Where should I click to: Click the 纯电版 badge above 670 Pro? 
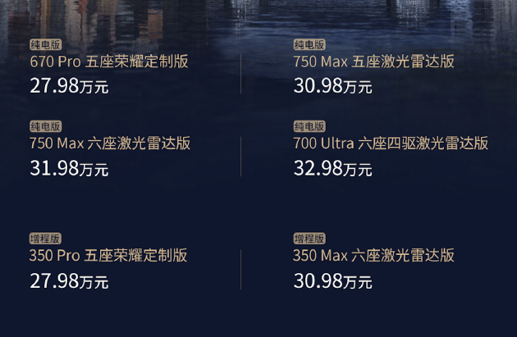[x=45, y=44]
